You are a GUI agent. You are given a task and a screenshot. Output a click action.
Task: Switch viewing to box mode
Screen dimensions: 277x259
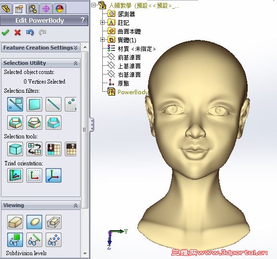pyautogui.click(x=15, y=222)
